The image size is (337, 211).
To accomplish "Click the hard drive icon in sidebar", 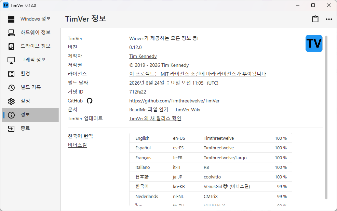I will click(11, 47).
